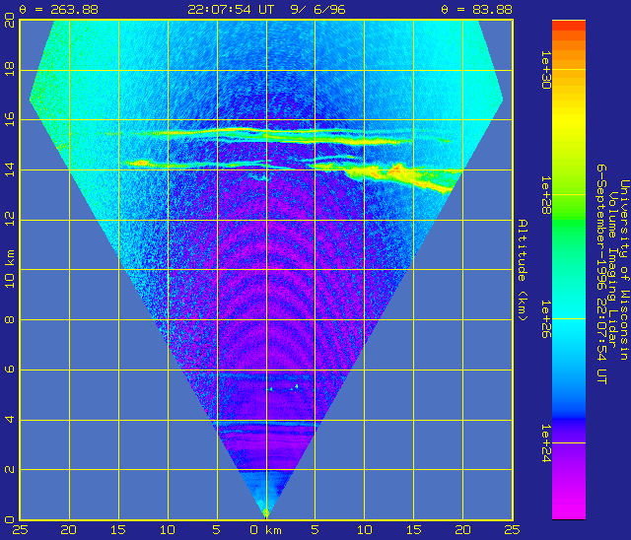Click the '0 km' horizontal axis label

(265, 530)
